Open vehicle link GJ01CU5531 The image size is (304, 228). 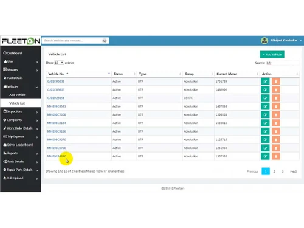pos(56,81)
